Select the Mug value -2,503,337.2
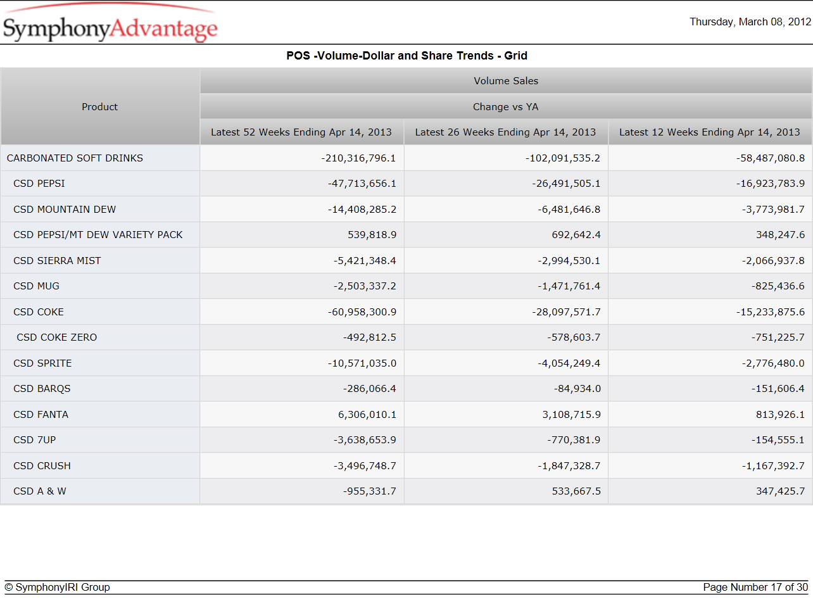 pos(365,286)
